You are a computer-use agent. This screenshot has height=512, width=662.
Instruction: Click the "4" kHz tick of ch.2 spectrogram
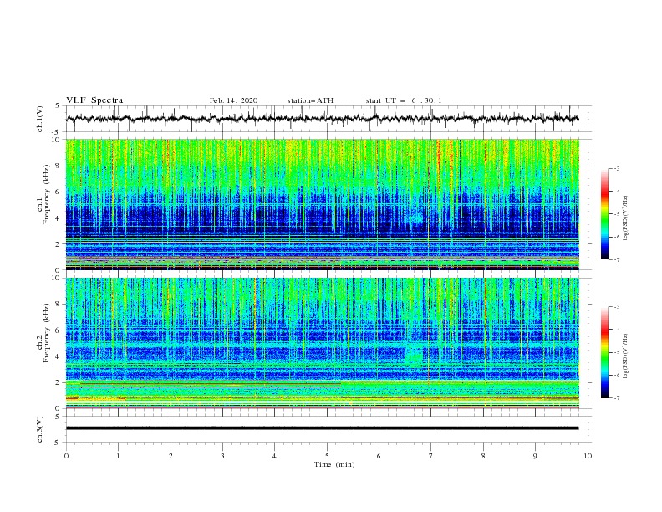coord(58,356)
